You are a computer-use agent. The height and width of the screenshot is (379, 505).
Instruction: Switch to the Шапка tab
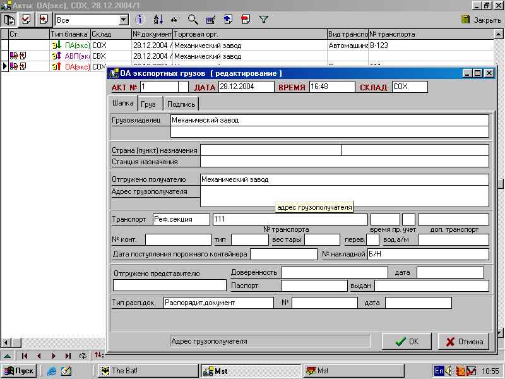click(122, 103)
